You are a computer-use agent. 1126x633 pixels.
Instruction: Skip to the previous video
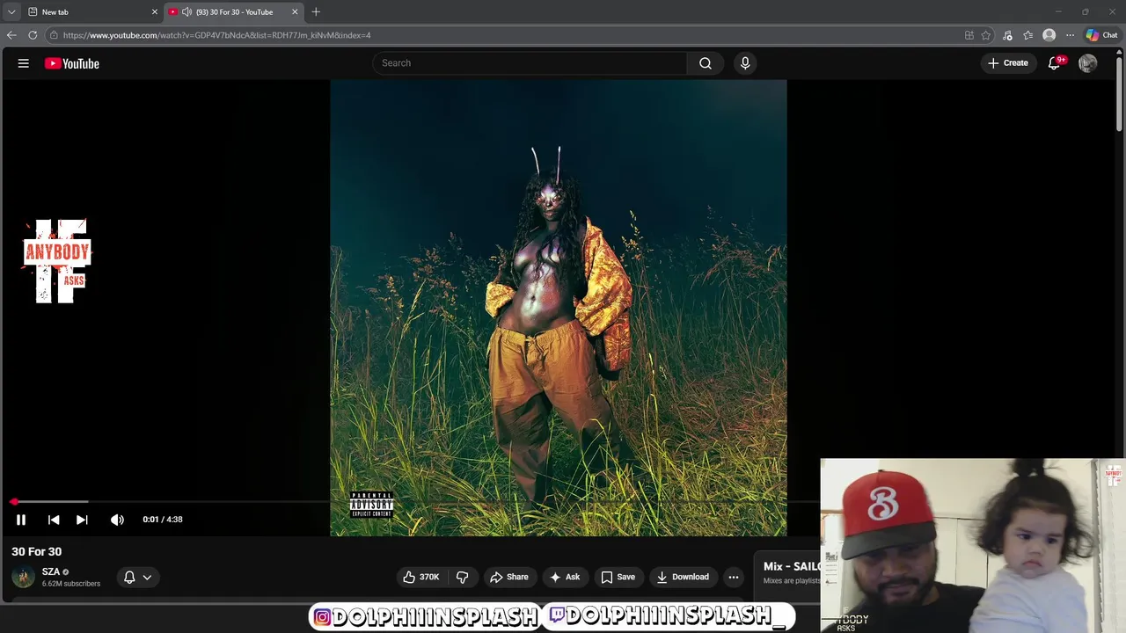click(x=54, y=520)
